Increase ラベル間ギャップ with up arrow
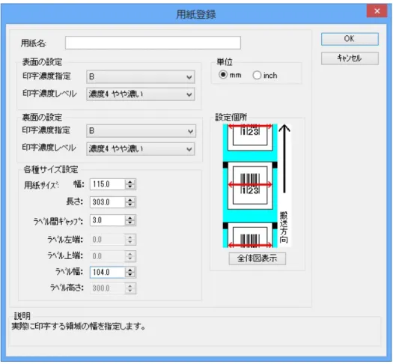This screenshot has height=364, width=393. point(130,218)
